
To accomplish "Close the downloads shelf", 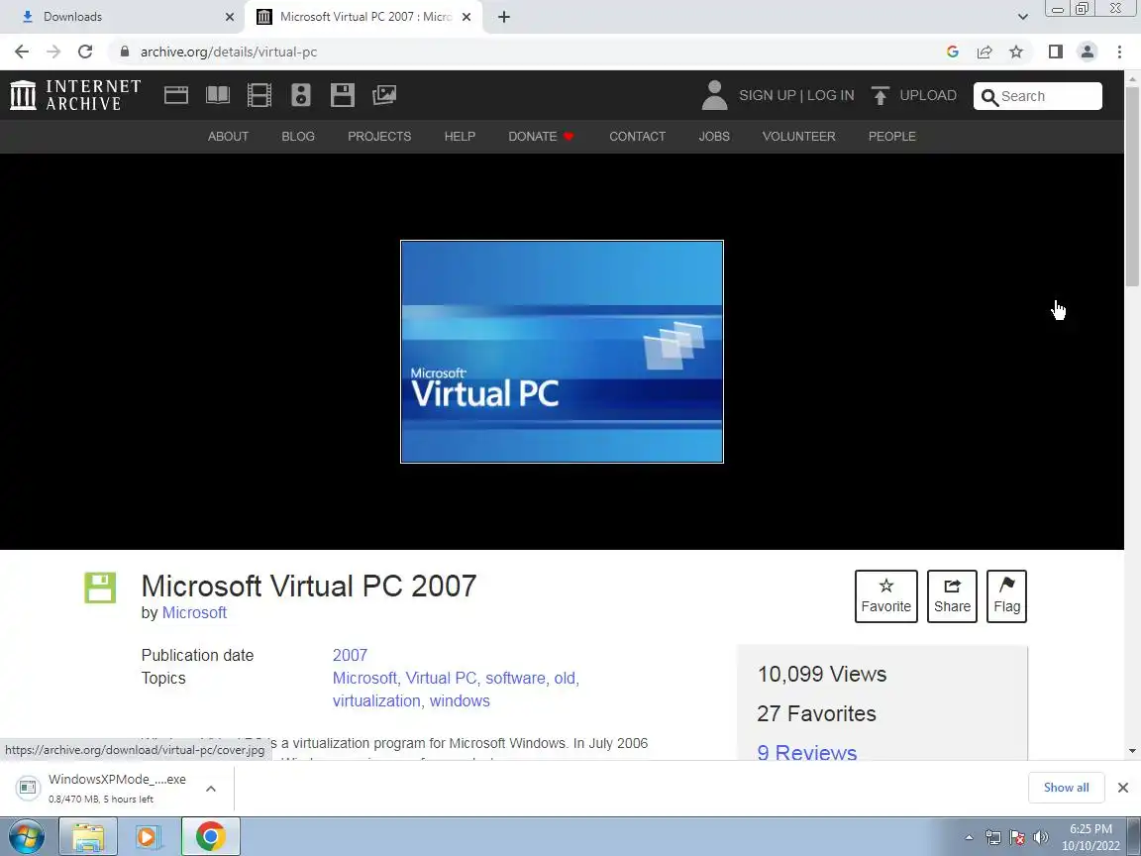I will [1123, 788].
